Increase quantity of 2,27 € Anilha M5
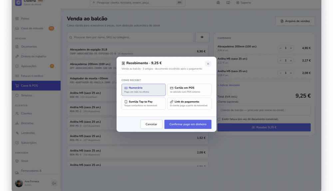Screen dimensions: 333x191 coord(291,60)
